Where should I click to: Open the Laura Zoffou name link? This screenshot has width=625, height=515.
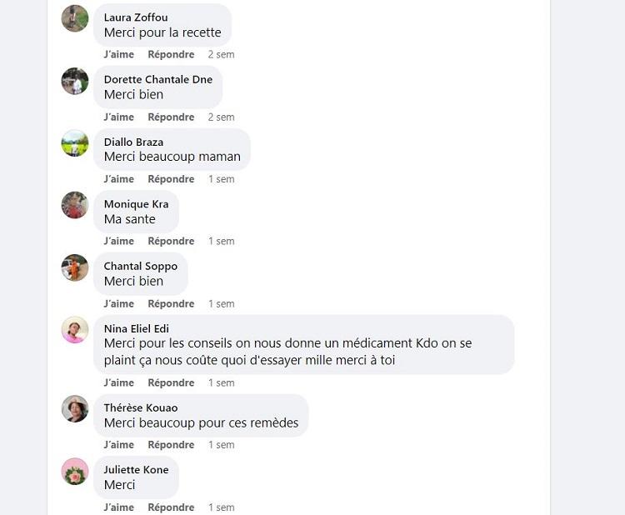pyautogui.click(x=136, y=17)
